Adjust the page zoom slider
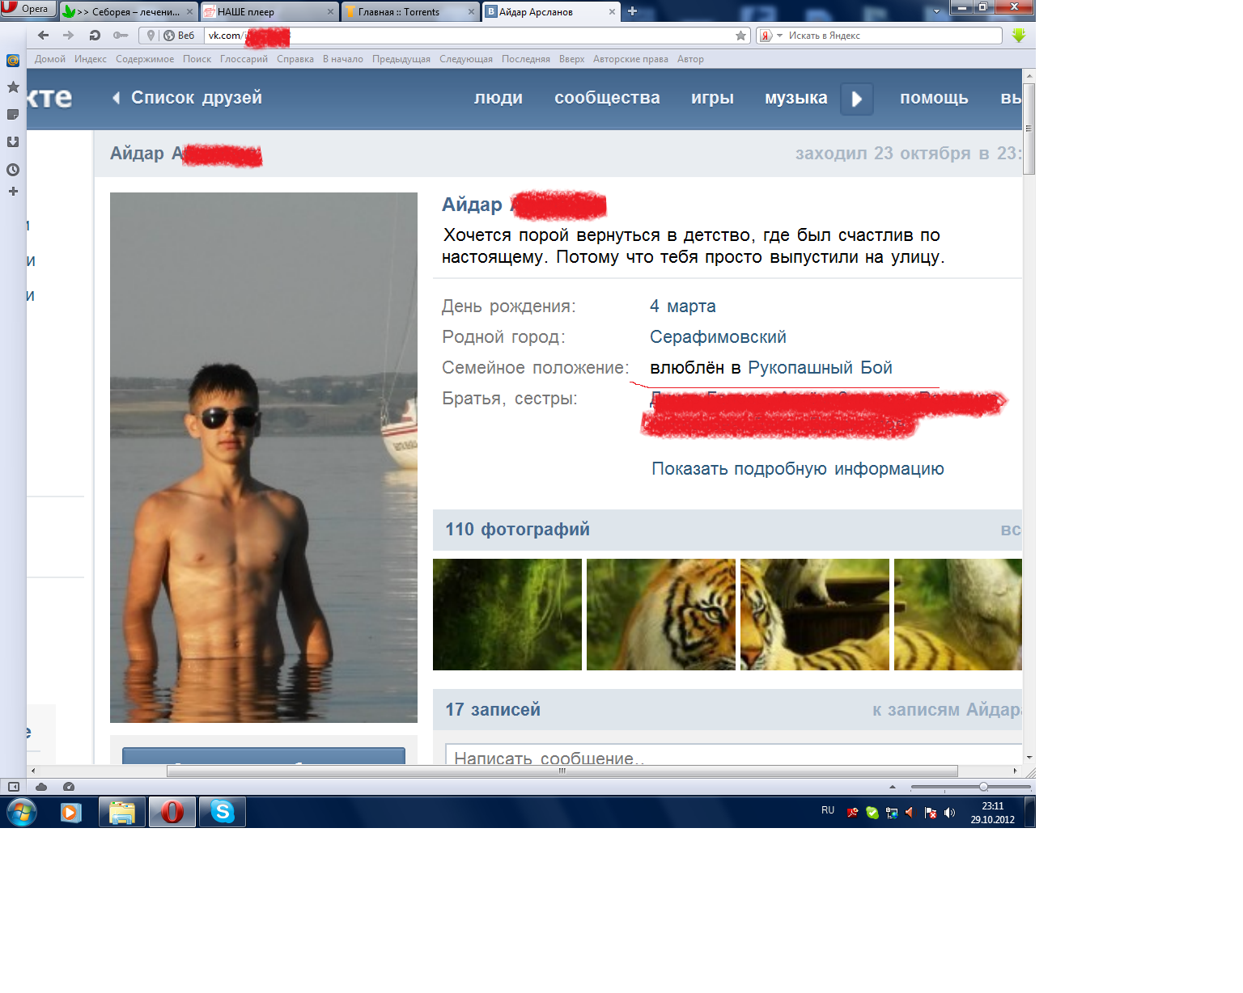1243x993 pixels. pos(983,787)
